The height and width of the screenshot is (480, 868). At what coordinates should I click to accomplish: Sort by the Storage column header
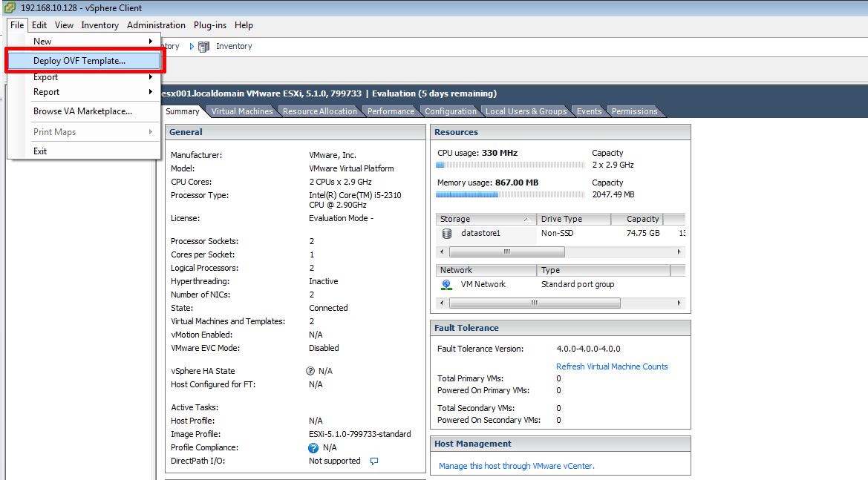(x=486, y=219)
